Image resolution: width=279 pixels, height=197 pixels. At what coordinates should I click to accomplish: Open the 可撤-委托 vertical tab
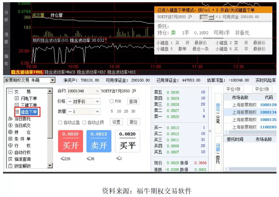[218, 154]
